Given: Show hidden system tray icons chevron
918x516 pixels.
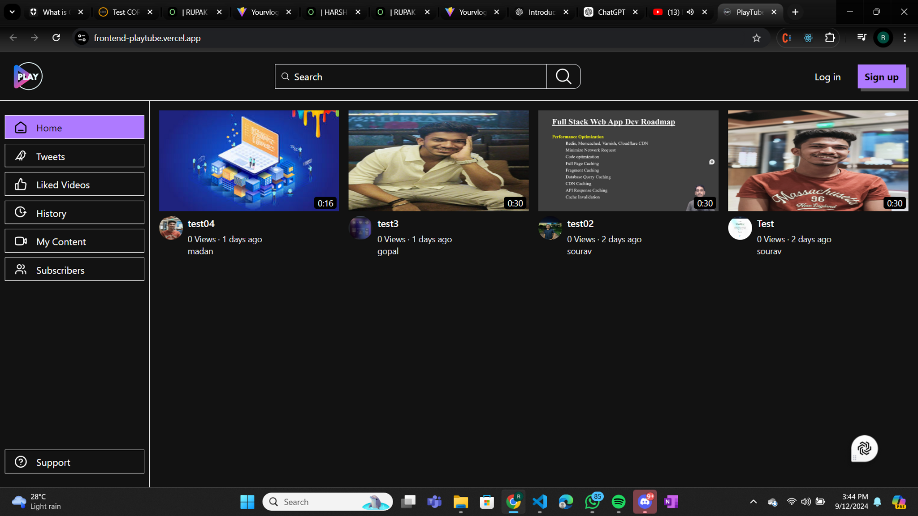Looking at the screenshot, I should [753, 502].
